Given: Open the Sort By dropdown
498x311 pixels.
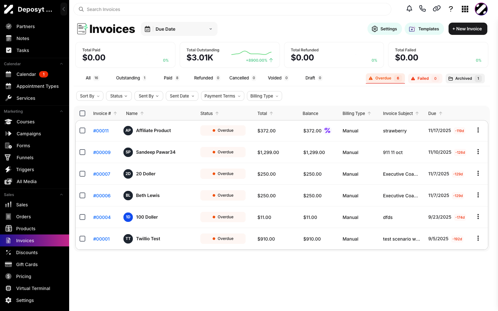Looking at the screenshot, I should pos(90,96).
